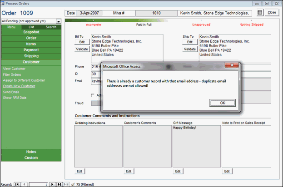Select Show RFM Data in sidebar

(x=15, y=98)
